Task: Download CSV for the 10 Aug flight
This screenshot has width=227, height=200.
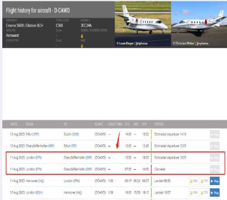Action: coord(204,193)
